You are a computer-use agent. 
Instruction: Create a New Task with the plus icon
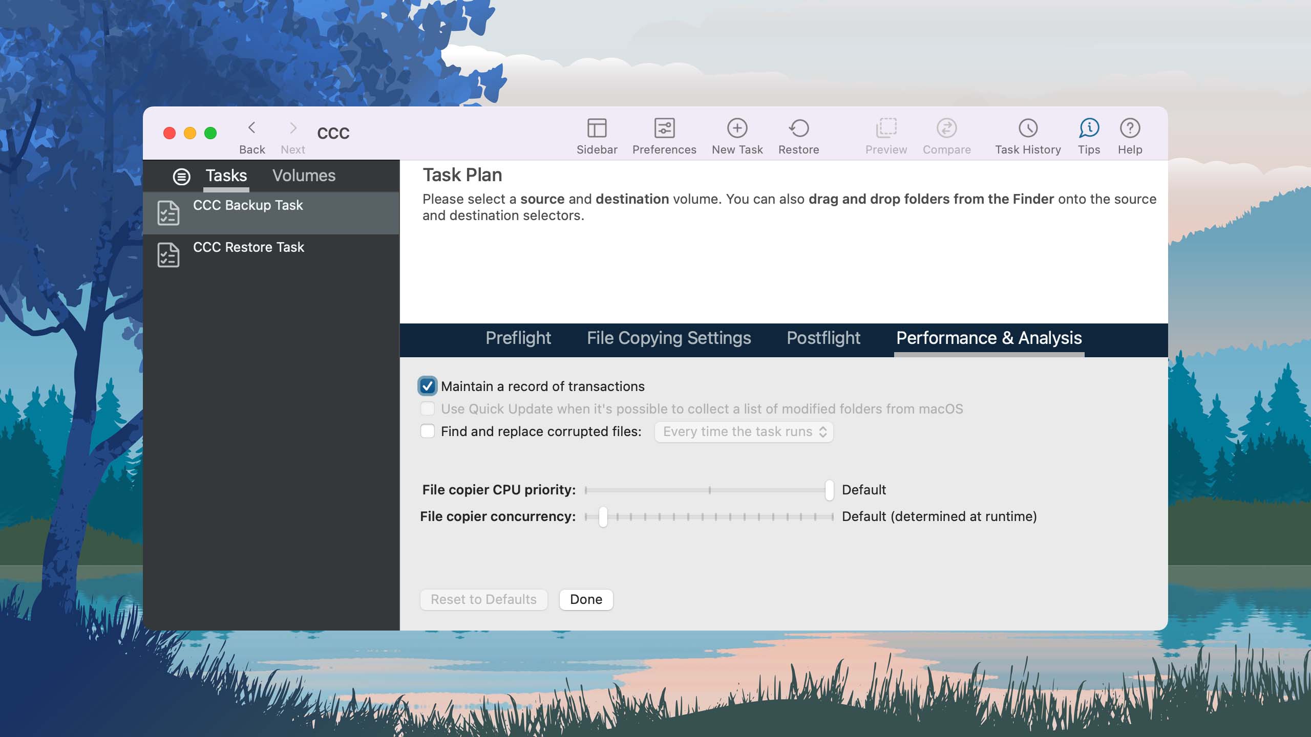pyautogui.click(x=737, y=128)
